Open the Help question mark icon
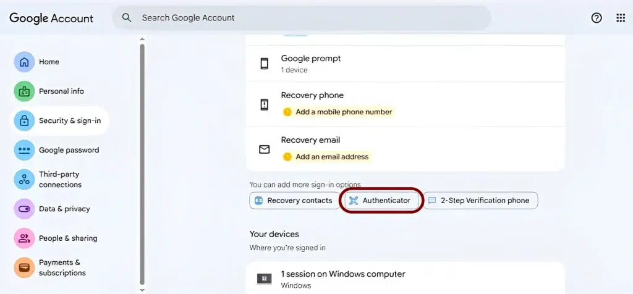633x294 pixels. pyautogui.click(x=597, y=18)
